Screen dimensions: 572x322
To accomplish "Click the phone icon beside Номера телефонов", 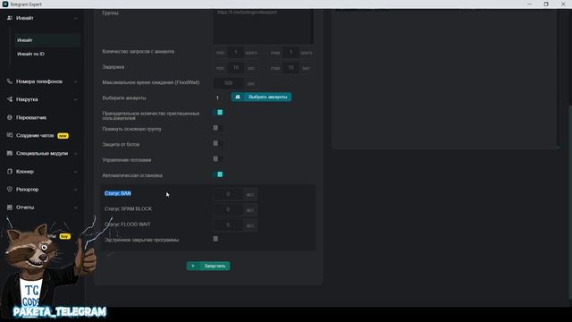I will tap(10, 81).
